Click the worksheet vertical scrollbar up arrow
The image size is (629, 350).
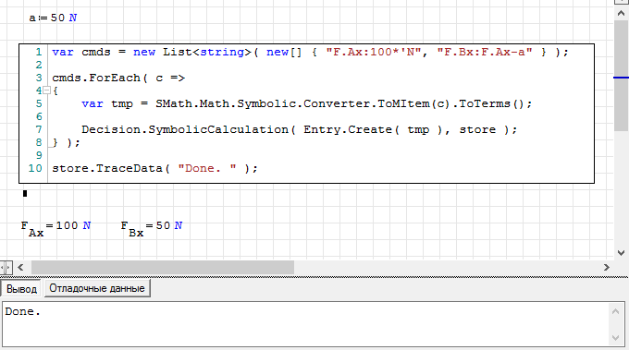621,13
